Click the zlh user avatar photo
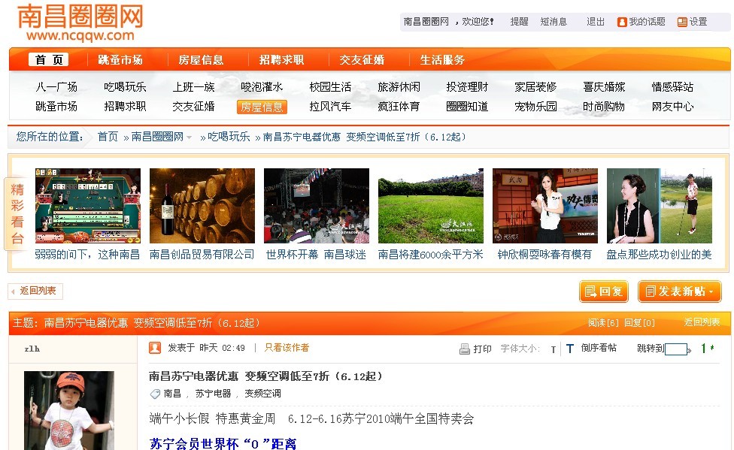This screenshot has width=734, height=450. pyautogui.click(x=69, y=410)
